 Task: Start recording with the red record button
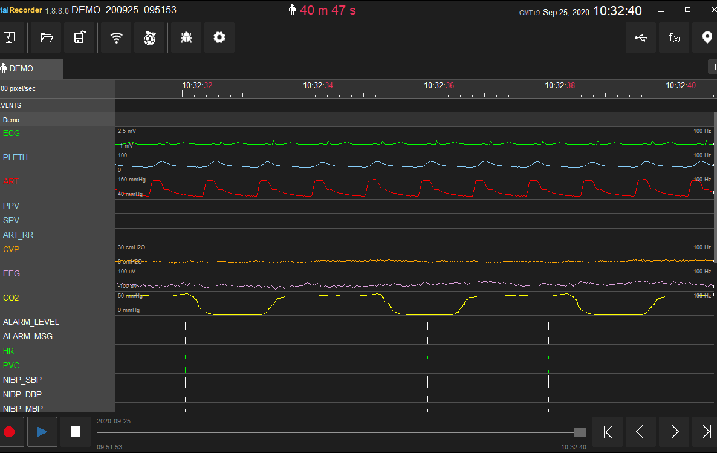[9, 431]
